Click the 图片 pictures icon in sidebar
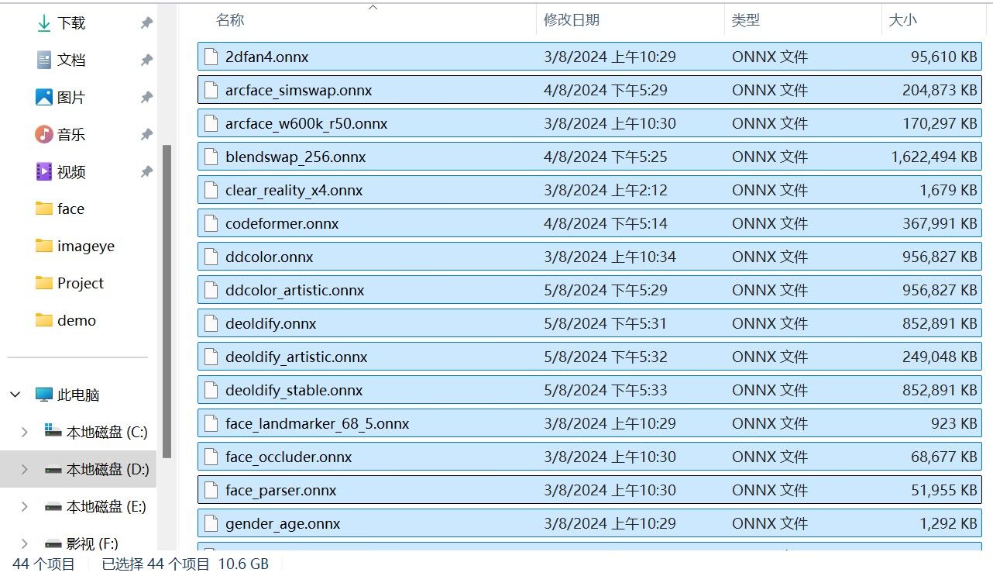 coord(44,97)
